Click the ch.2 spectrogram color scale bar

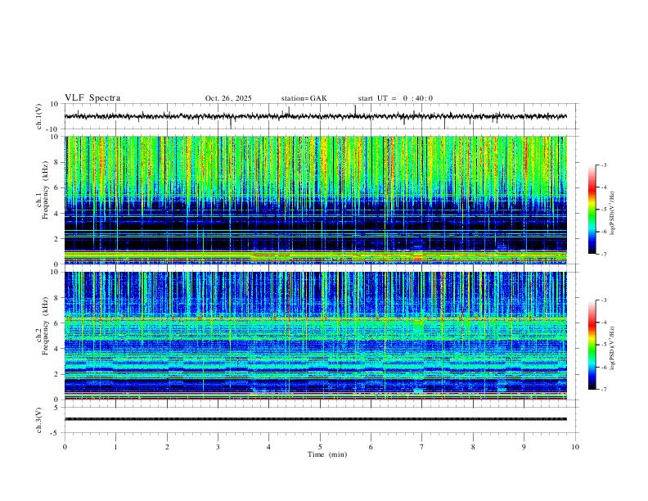pos(592,345)
